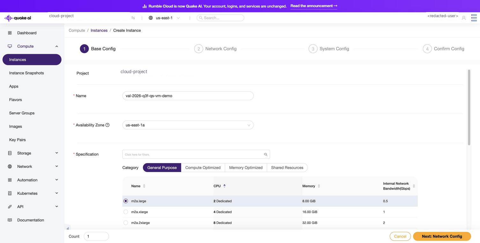The width and height of the screenshot is (480, 243).
Task: Click the user profile icon
Action: pyautogui.click(x=464, y=18)
